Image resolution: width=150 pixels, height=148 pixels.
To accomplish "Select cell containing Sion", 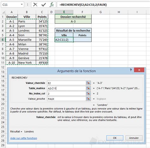I will click(x=27, y=35).
